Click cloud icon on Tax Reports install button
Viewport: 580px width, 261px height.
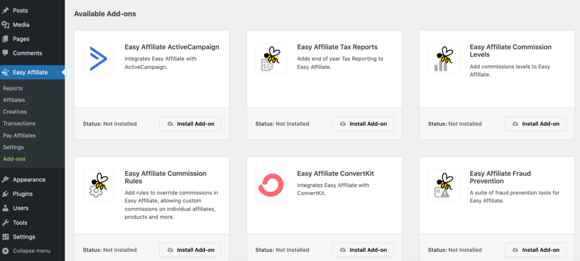(343, 124)
